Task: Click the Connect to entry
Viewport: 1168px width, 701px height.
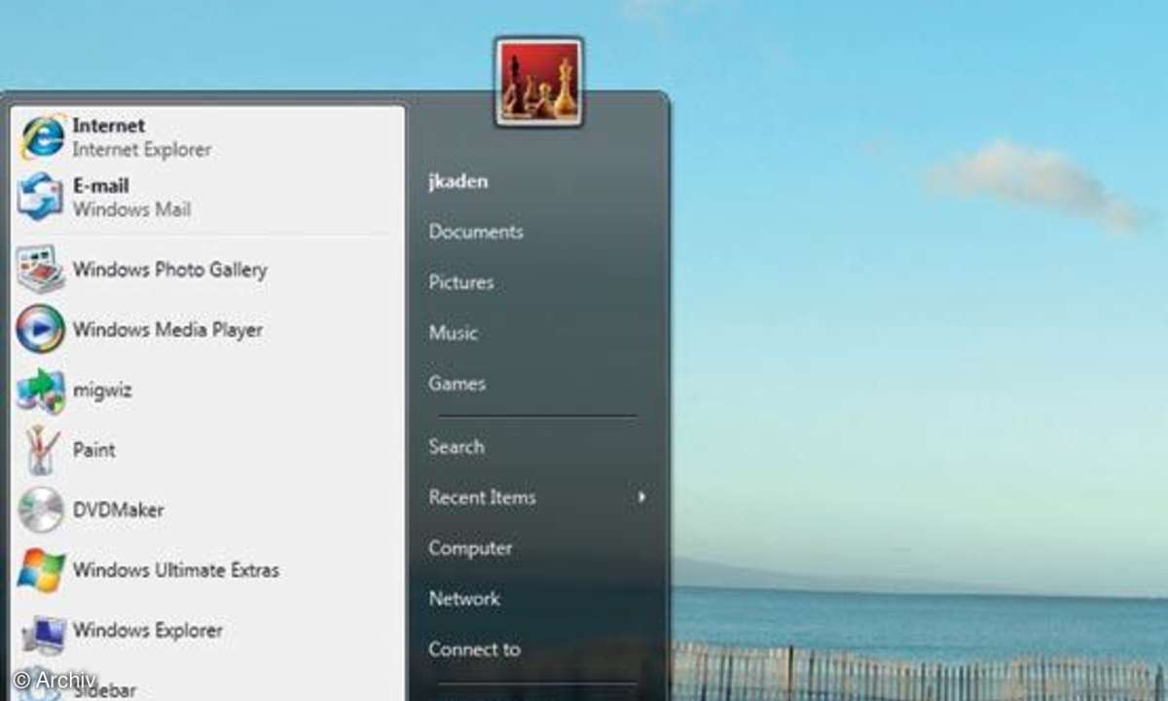Action: tap(474, 649)
